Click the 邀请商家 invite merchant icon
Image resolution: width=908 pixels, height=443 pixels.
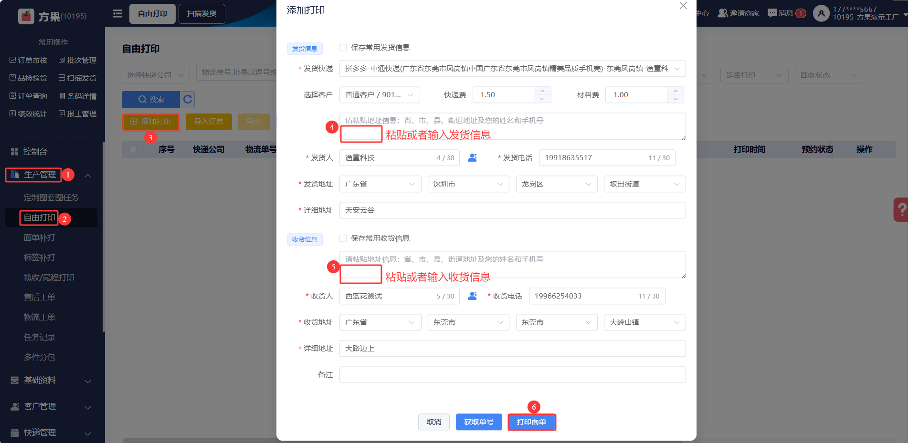(x=723, y=13)
